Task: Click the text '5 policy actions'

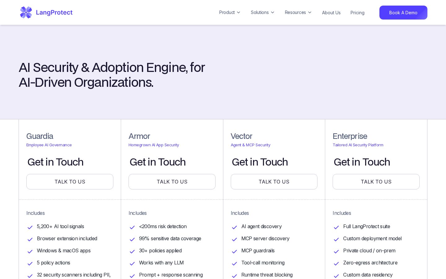Action: click(x=54, y=263)
